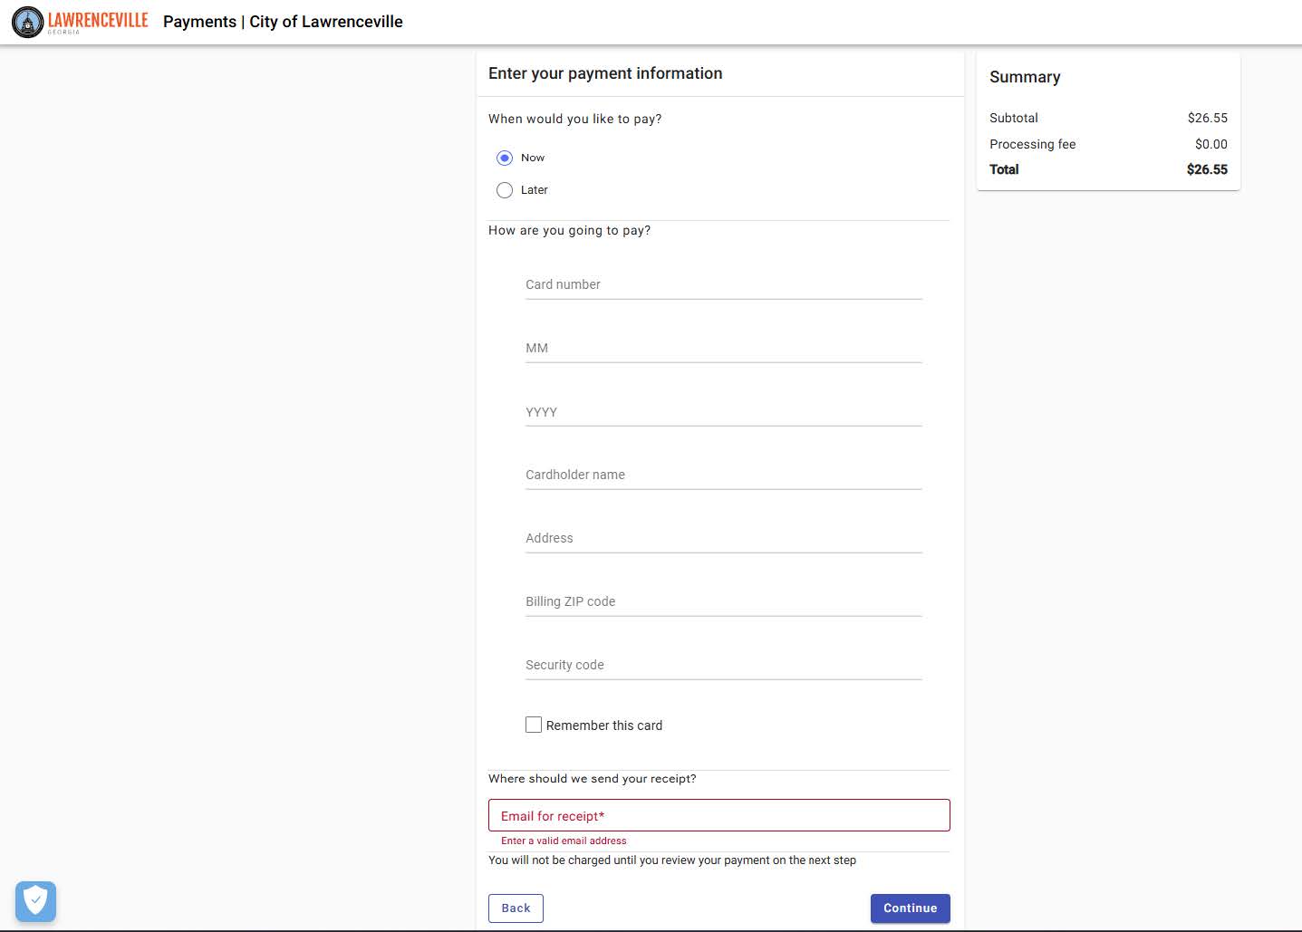The image size is (1302, 932).
Task: Click the orange Lawrenceville wordmark
Action: coord(95,18)
